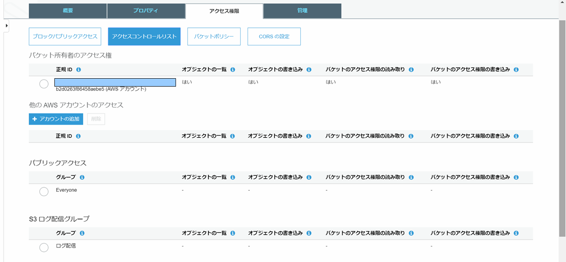Info icon beside グループ in S3 ログ配信 table
The height and width of the screenshot is (262, 566).
82,233
